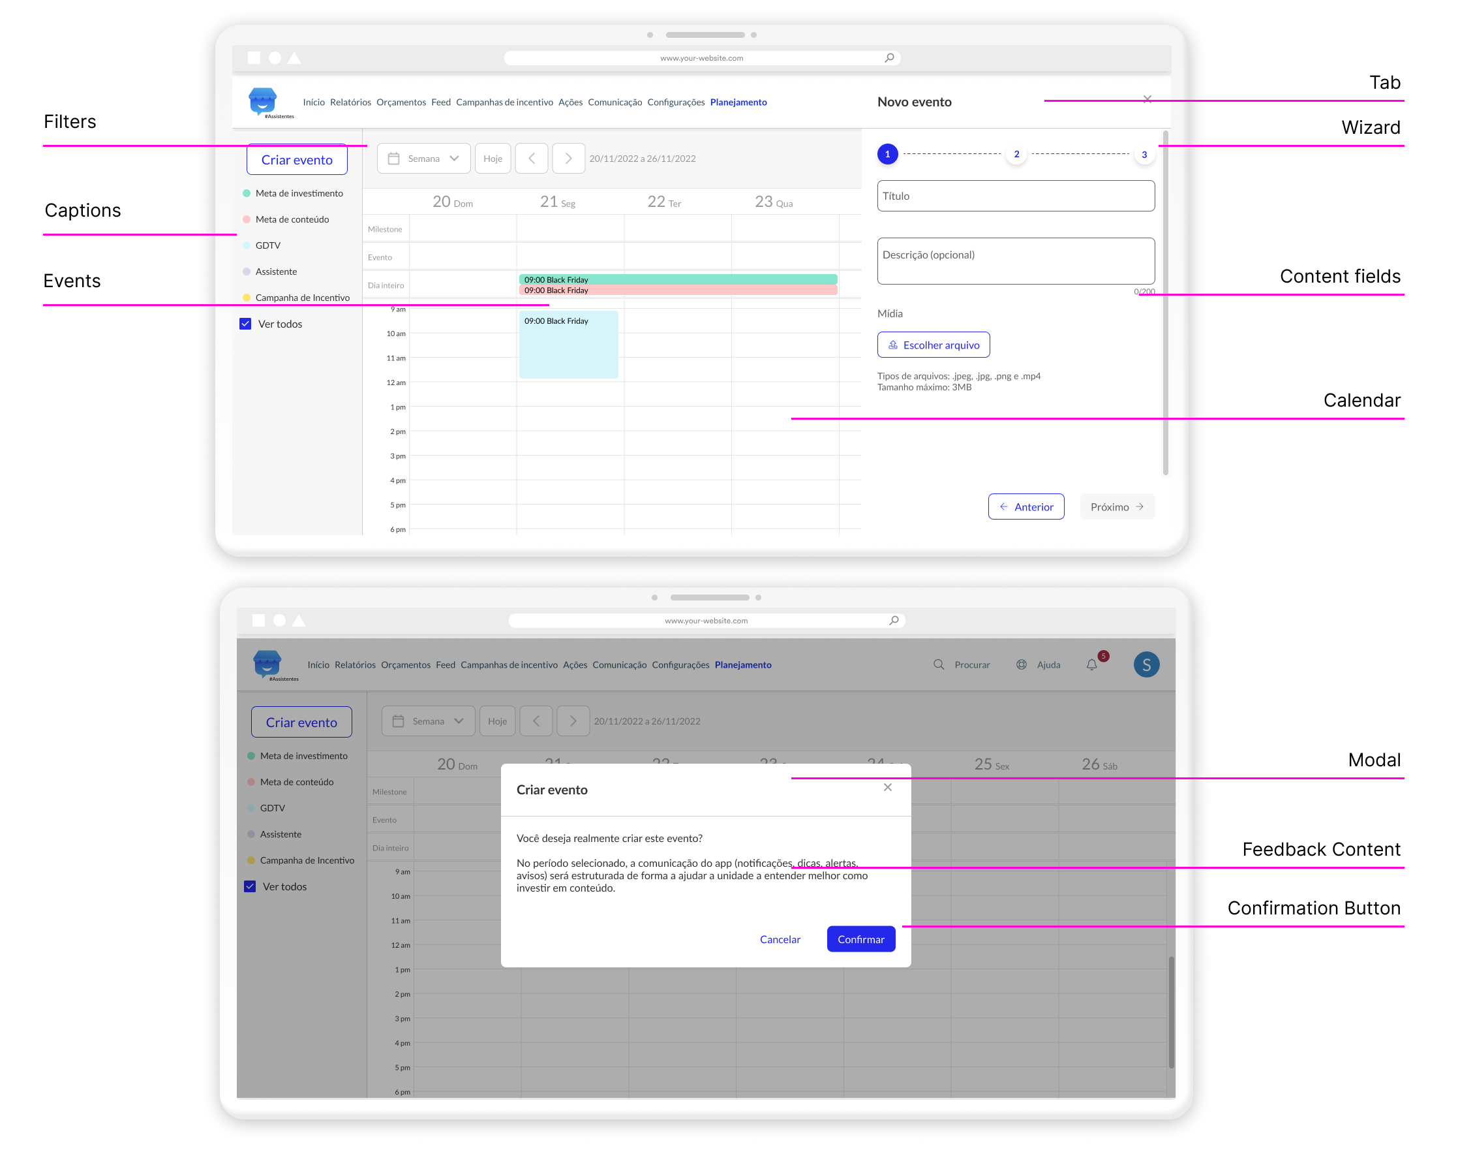Go to wizard step 2
Image resolution: width=1458 pixels, height=1169 pixels.
1016,154
